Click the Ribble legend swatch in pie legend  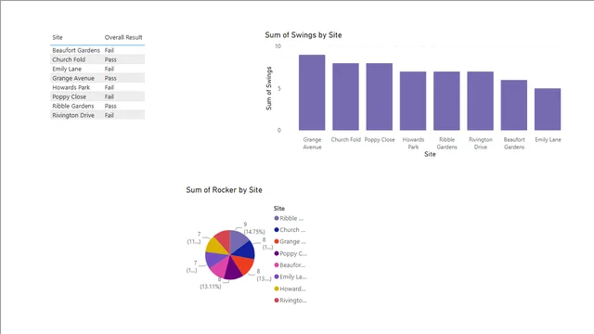(x=277, y=218)
